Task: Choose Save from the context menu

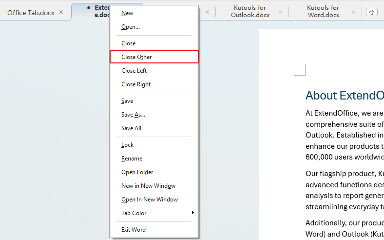Action: [154, 101]
